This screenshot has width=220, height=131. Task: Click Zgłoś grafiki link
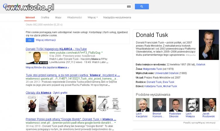click(60, 93)
